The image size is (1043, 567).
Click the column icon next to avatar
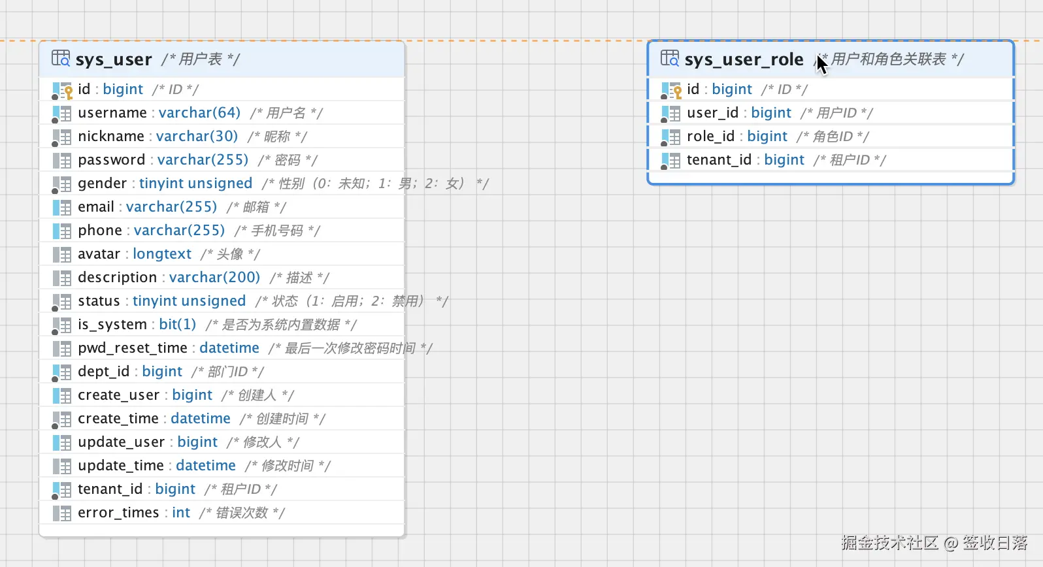coord(62,255)
